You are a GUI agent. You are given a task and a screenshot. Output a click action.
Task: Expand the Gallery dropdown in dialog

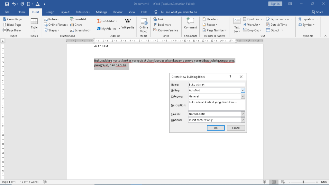243,90
